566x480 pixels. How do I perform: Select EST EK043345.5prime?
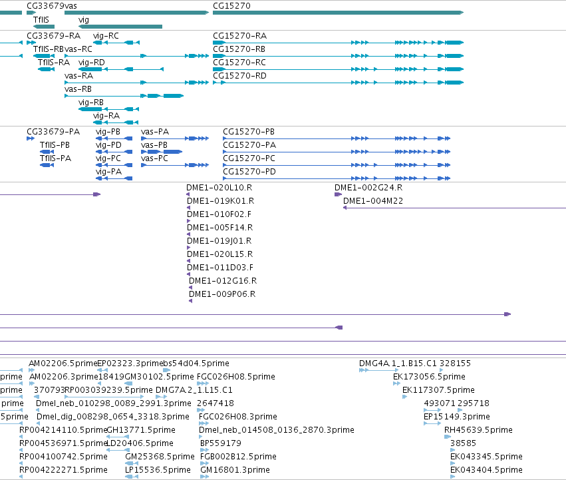(x=486, y=457)
